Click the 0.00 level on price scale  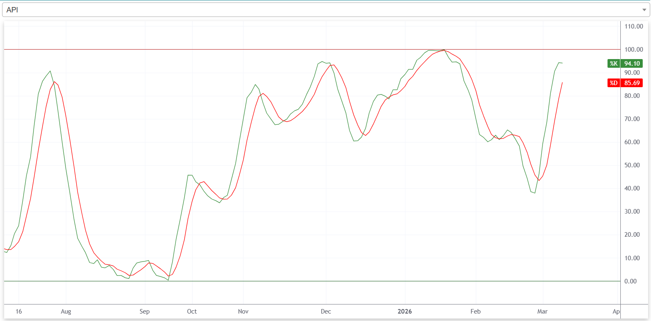(x=630, y=281)
